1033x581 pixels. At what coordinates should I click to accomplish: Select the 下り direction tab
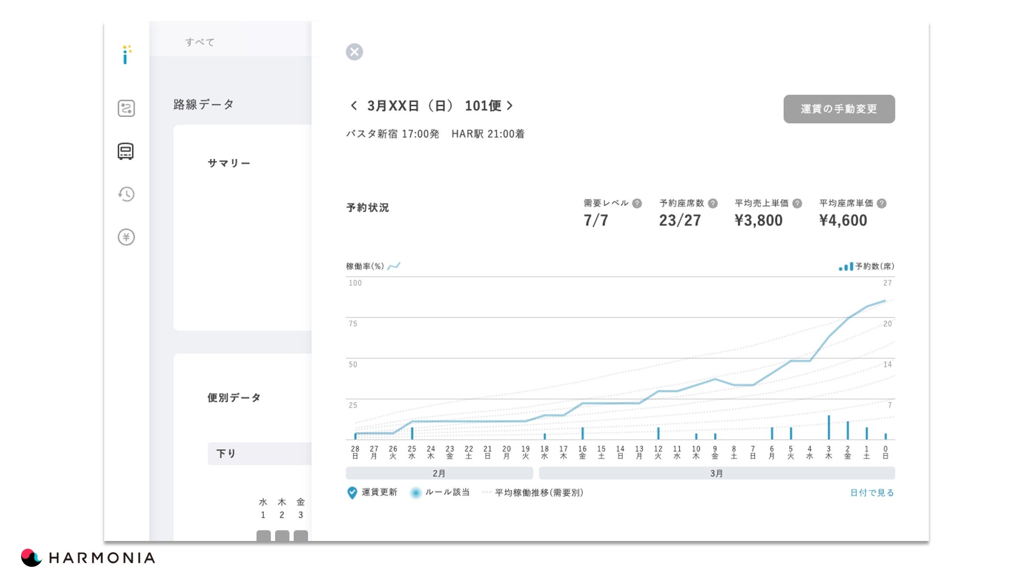tap(226, 454)
